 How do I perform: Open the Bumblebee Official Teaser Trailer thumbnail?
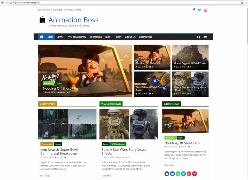(x=152, y=84)
